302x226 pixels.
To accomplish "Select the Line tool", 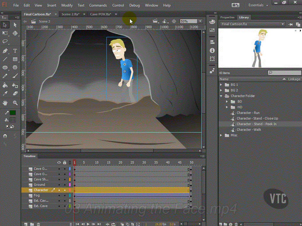I will 5,59.
